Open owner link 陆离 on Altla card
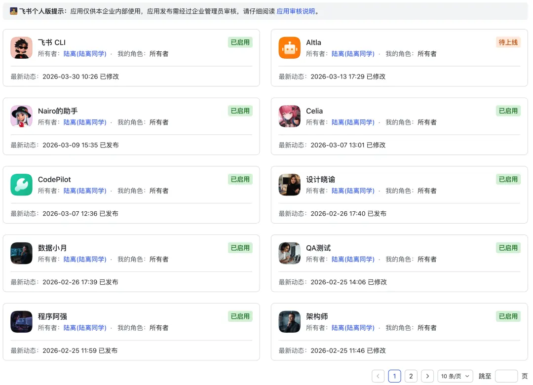 pyautogui.click(x=353, y=54)
